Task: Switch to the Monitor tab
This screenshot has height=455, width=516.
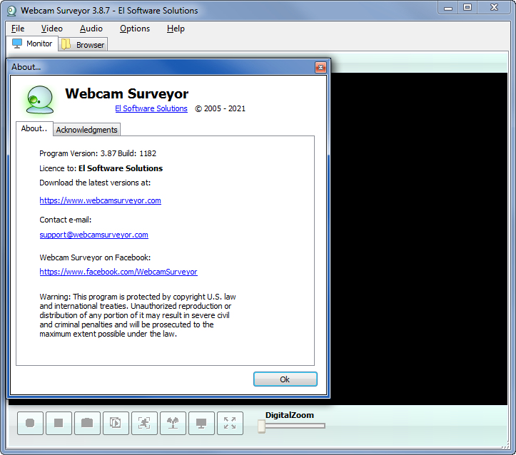Action: pyautogui.click(x=32, y=44)
